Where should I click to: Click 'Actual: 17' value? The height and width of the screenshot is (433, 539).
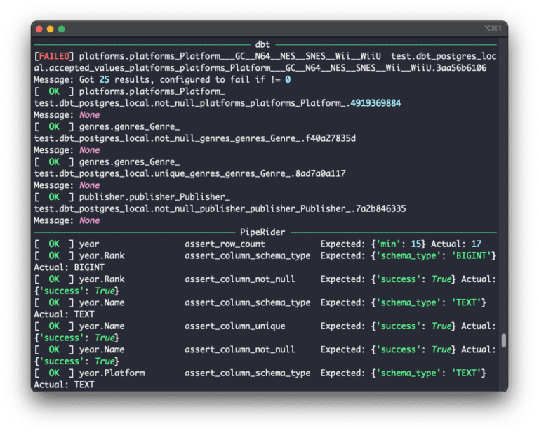[456, 244]
